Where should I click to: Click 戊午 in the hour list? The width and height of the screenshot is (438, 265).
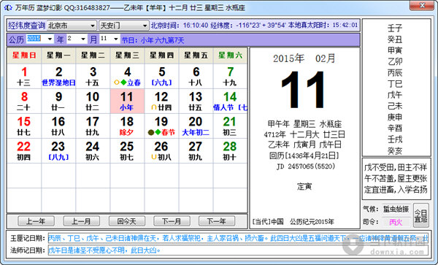[x=395, y=95]
